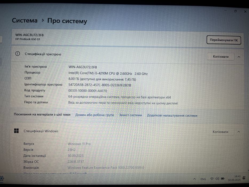Copy Windows specifications with Копіювати
The width and height of the screenshot is (249, 187).
pyautogui.click(x=220, y=132)
